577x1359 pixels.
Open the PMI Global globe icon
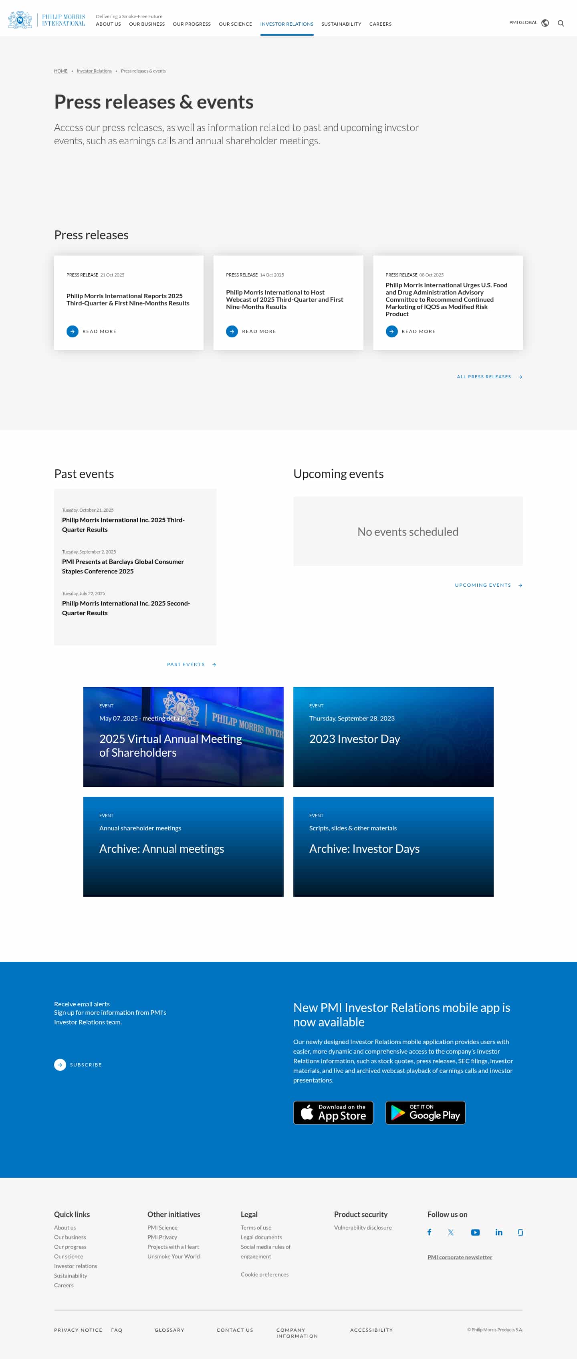tap(545, 23)
